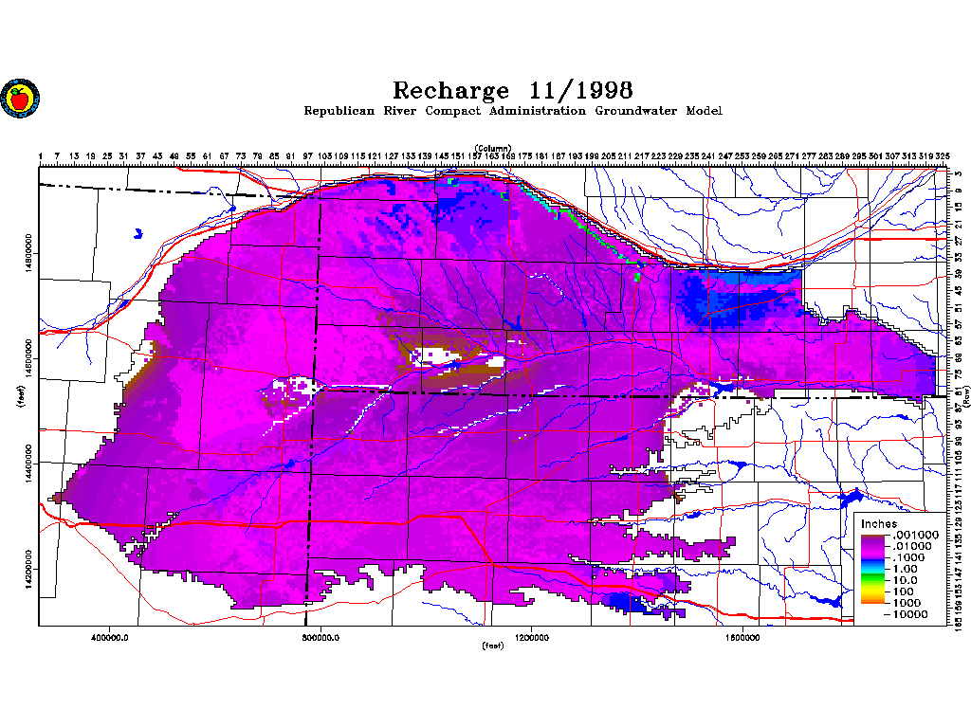Click the '14200000' northing tick label
Image resolution: width=971 pixels, height=728 pixels.
28,569
